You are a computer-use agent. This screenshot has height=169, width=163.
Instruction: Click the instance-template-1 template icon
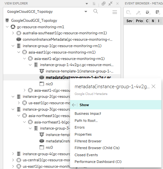(42, 71)
